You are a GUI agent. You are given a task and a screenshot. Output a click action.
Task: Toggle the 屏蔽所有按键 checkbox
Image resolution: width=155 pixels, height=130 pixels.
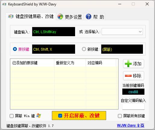pyautogui.click(x=120, y=116)
